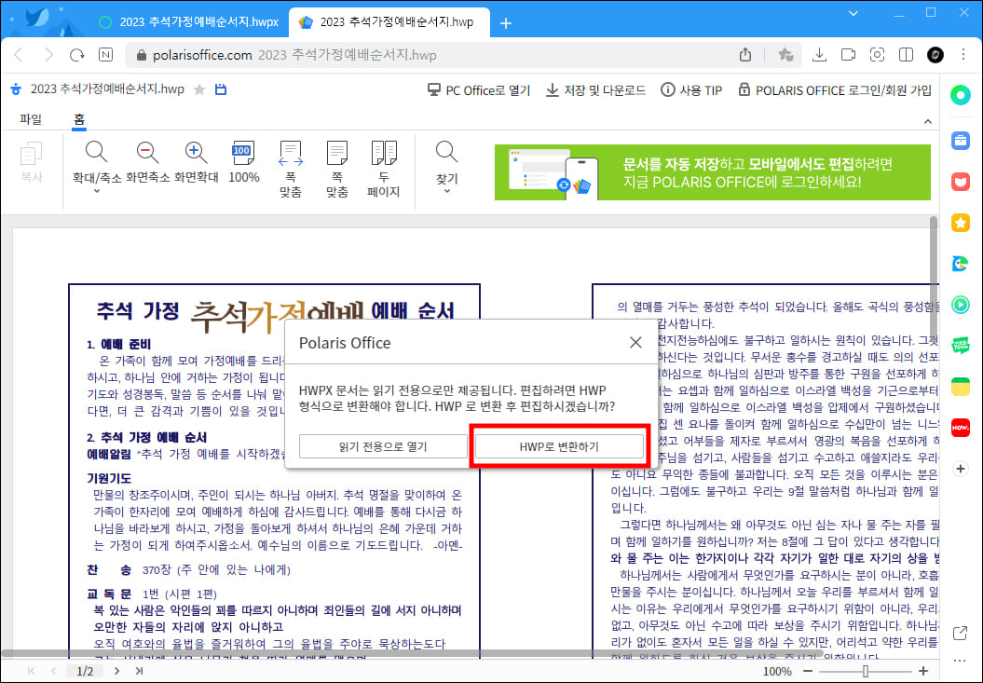The height and width of the screenshot is (683, 983).
Task: Click the green circle sidebar icon
Action: [961, 95]
